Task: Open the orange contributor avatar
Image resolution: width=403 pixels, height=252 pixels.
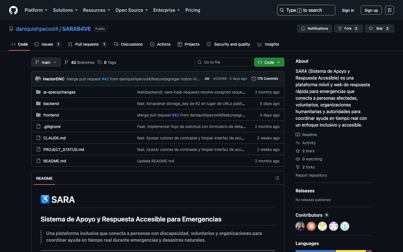Action: click(311, 226)
